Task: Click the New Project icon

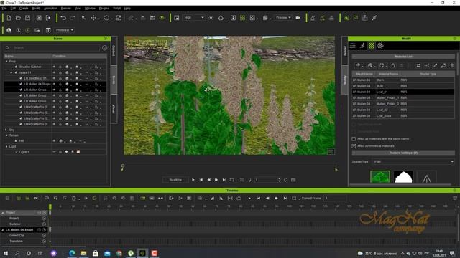Action: 9,18
